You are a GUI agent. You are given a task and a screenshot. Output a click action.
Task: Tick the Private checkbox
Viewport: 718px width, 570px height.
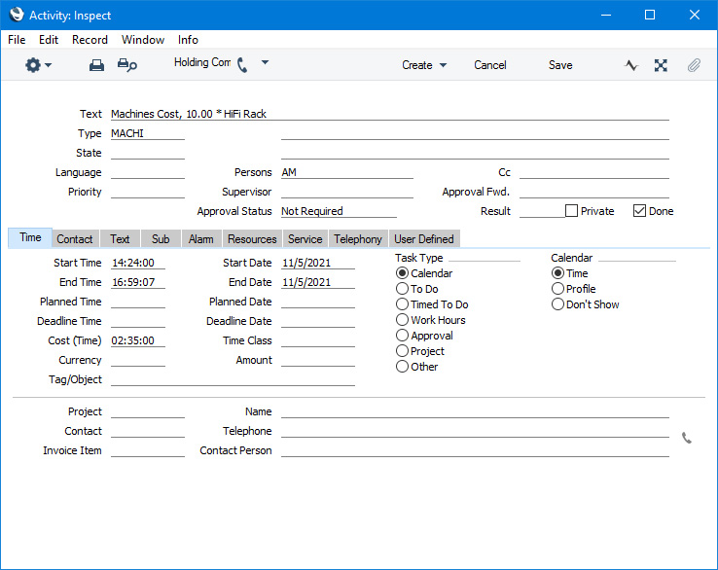(x=572, y=211)
